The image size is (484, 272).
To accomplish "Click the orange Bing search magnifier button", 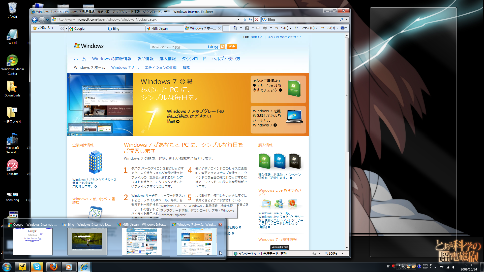I will click(222, 47).
